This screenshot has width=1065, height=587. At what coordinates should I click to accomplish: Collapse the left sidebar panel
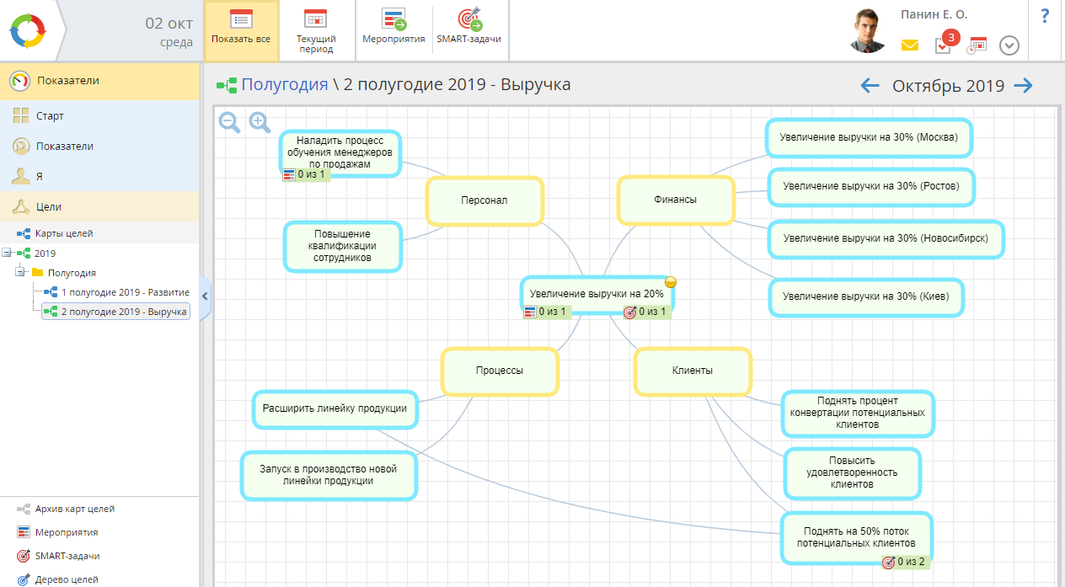pos(204,296)
